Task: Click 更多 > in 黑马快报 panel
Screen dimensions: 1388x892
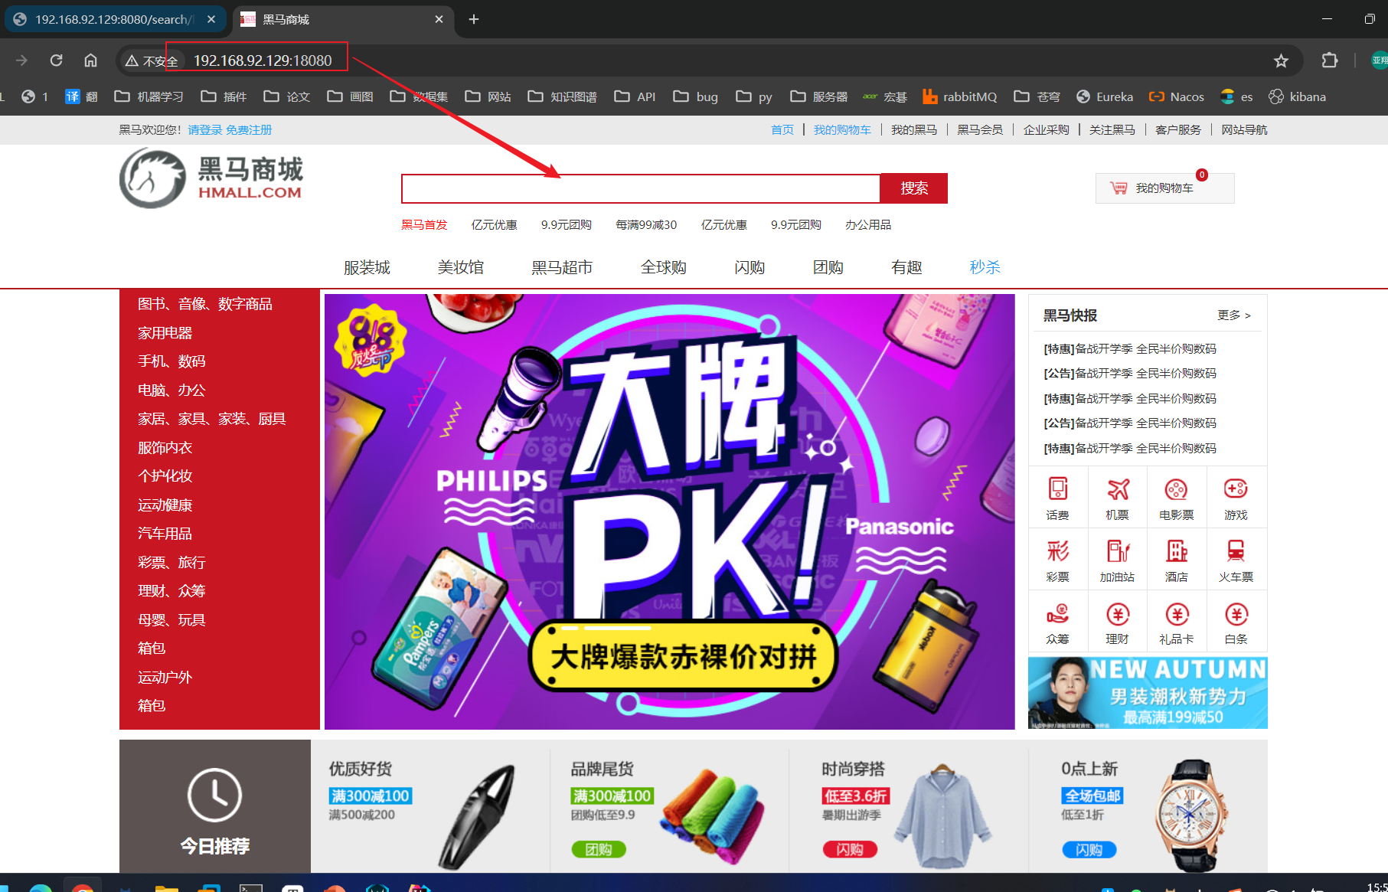Action: (x=1234, y=315)
